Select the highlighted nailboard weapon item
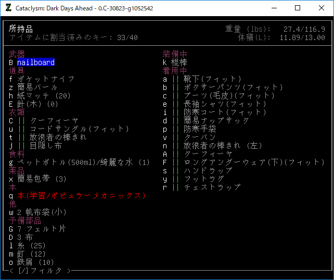Image resolution: width=334 pixels, height=280 pixels. pos(35,62)
